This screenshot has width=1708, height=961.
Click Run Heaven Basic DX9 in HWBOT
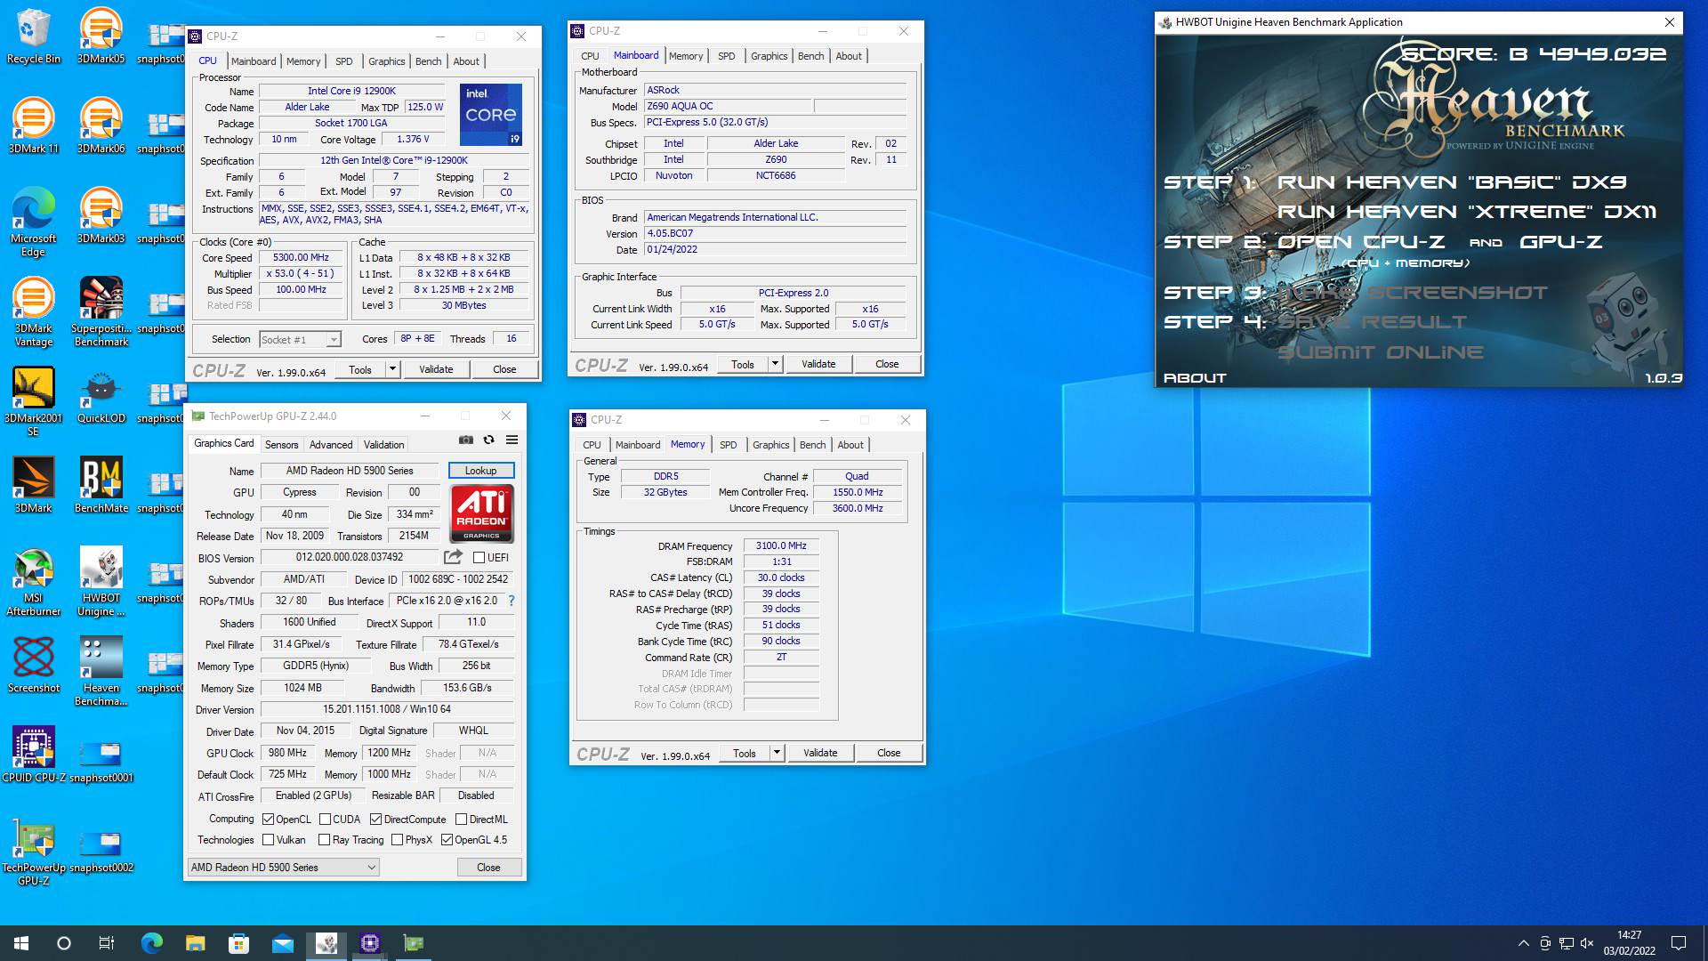tap(1452, 182)
